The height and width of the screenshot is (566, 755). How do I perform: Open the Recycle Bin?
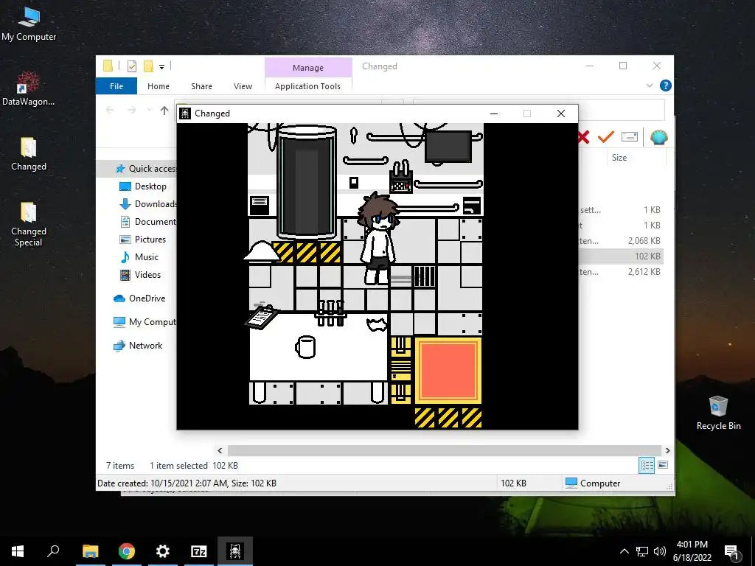pos(718,413)
